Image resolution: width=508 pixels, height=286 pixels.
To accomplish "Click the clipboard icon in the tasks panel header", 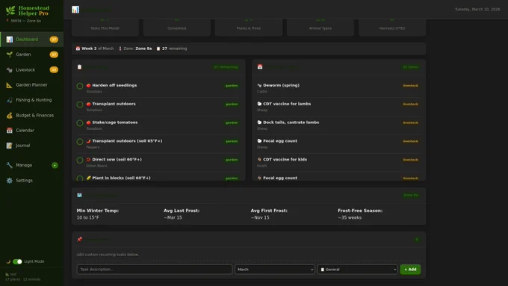I will click(x=79, y=67).
